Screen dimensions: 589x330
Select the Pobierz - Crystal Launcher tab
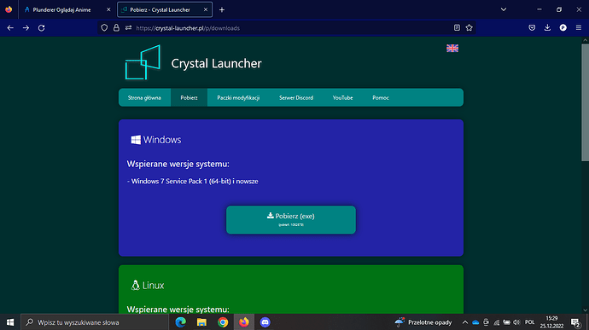[165, 9]
